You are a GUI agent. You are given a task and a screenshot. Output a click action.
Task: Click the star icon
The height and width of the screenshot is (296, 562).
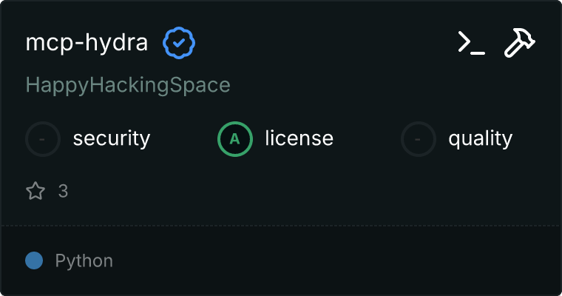[x=35, y=192]
